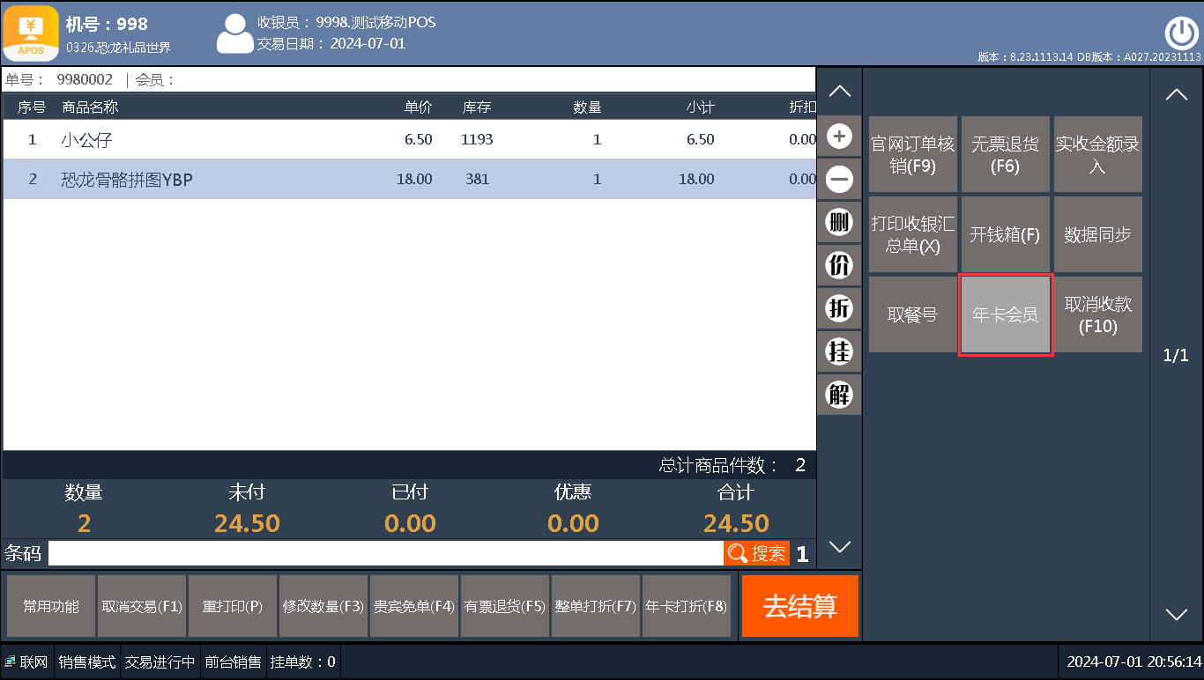Click the 序号 column header

coord(32,107)
